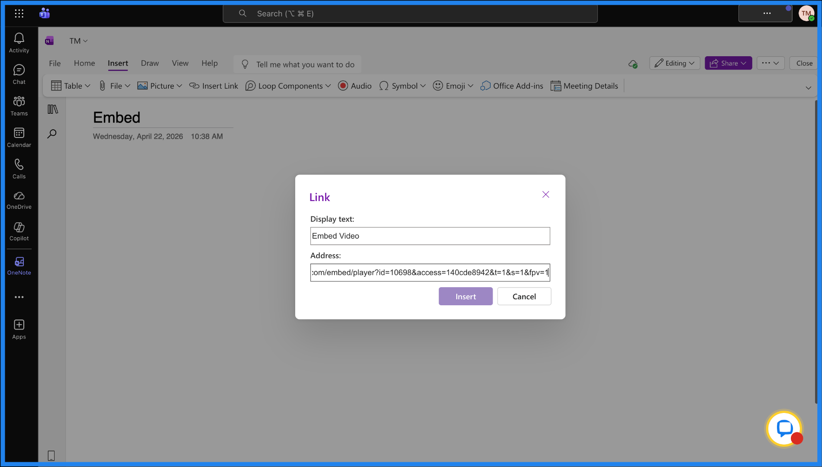Open the Calendar app
Image resolution: width=822 pixels, height=467 pixels.
point(19,138)
